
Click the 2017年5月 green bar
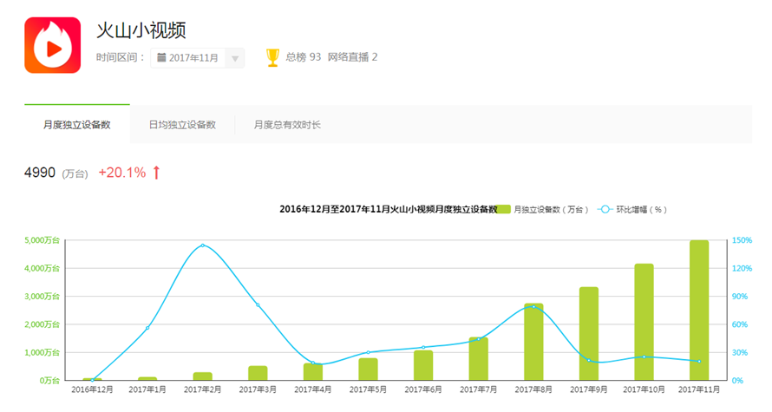[x=369, y=369]
